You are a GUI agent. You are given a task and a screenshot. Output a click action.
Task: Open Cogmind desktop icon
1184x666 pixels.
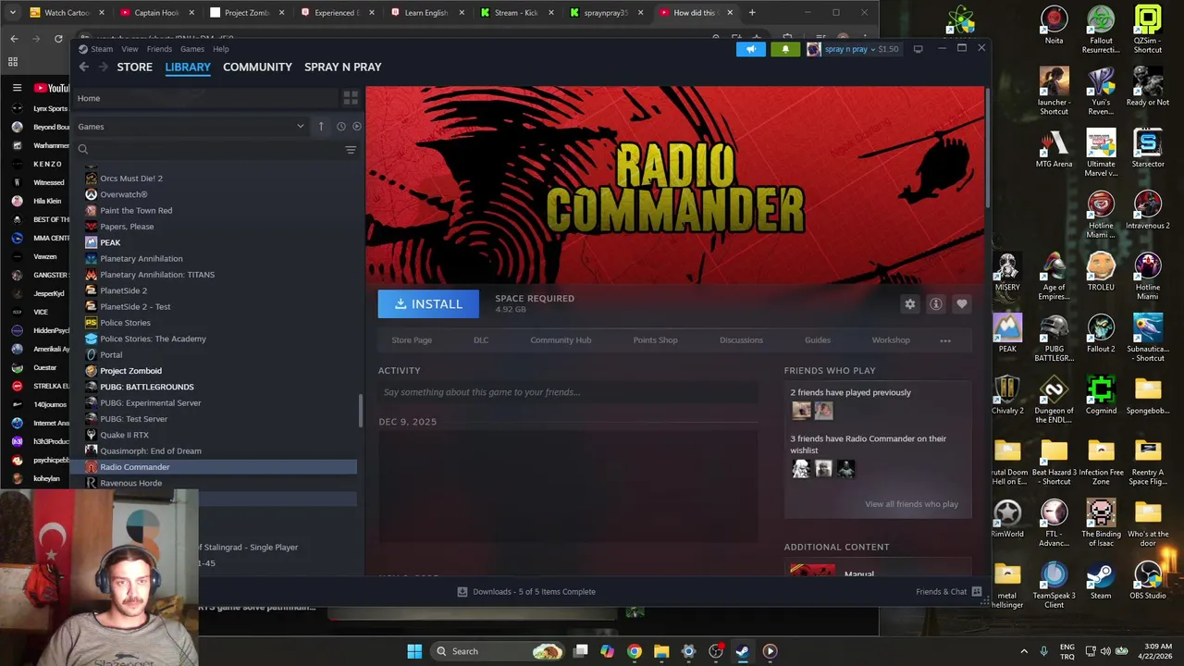click(x=1101, y=396)
